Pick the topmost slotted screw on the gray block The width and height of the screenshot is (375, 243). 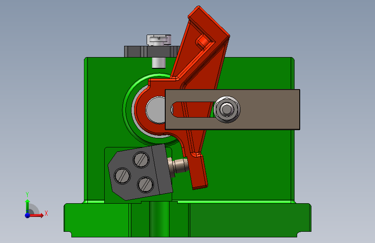click(141, 160)
